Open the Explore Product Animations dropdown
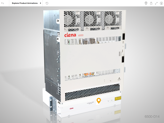The image size is (164, 123). [x=26, y=3]
